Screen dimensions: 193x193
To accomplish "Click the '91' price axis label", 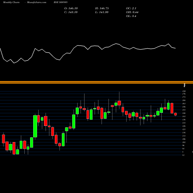I will pos(184,149).
